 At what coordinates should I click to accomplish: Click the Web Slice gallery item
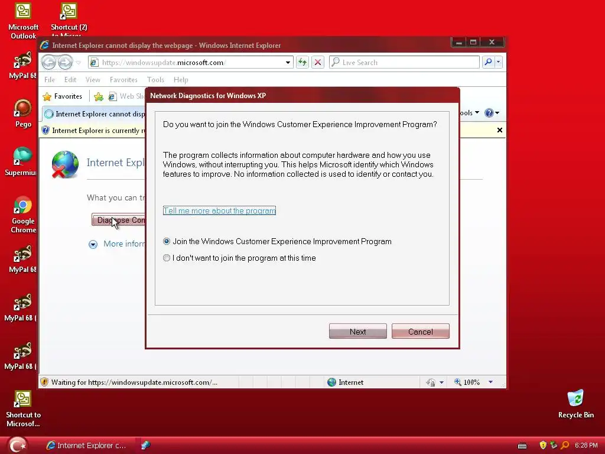[x=126, y=96]
